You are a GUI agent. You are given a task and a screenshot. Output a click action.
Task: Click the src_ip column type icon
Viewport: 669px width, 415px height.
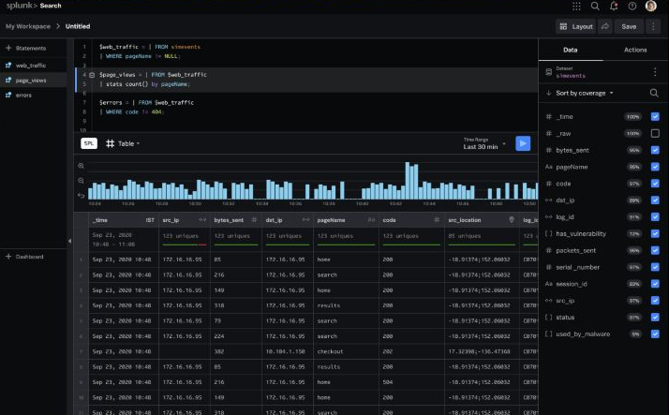(x=202, y=219)
